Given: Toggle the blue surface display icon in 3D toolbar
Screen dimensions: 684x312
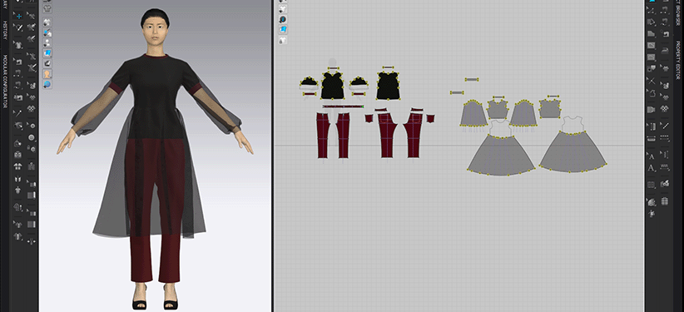Looking at the screenshot, I should coord(47,53).
